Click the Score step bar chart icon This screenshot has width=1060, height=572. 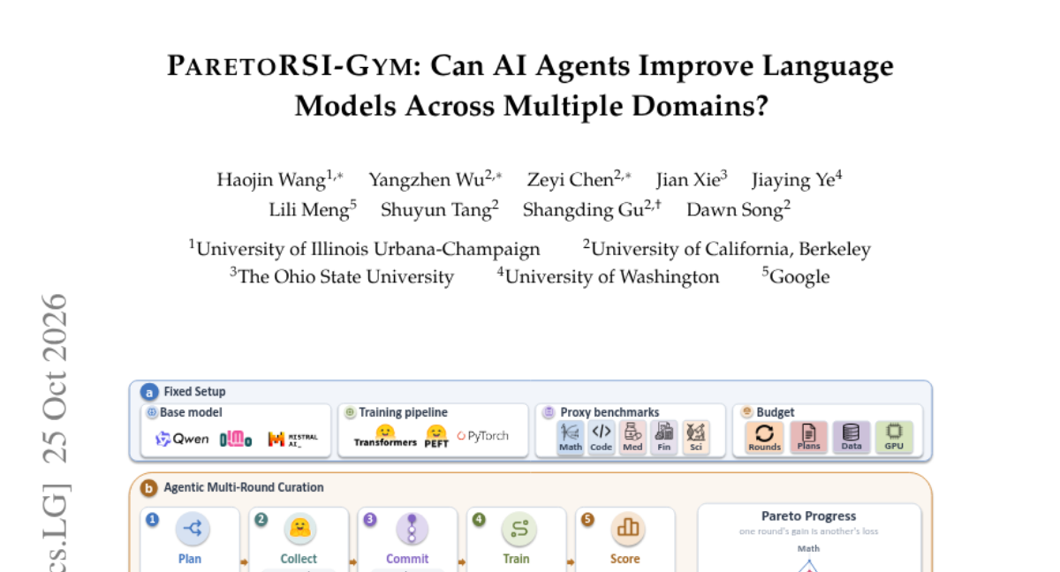(628, 529)
